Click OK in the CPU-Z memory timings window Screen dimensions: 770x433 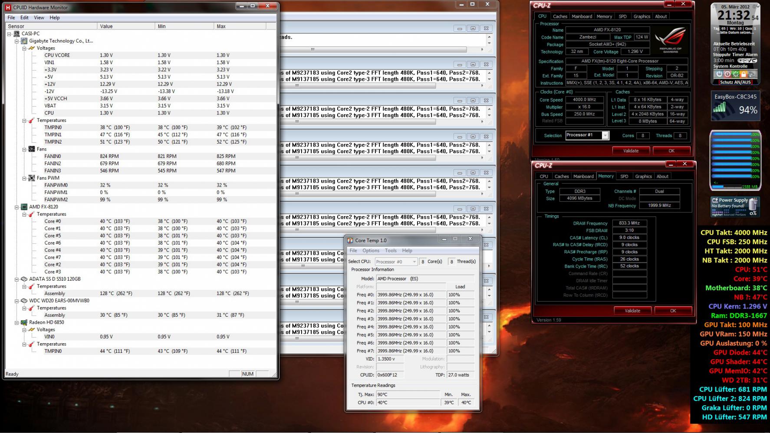tap(673, 311)
